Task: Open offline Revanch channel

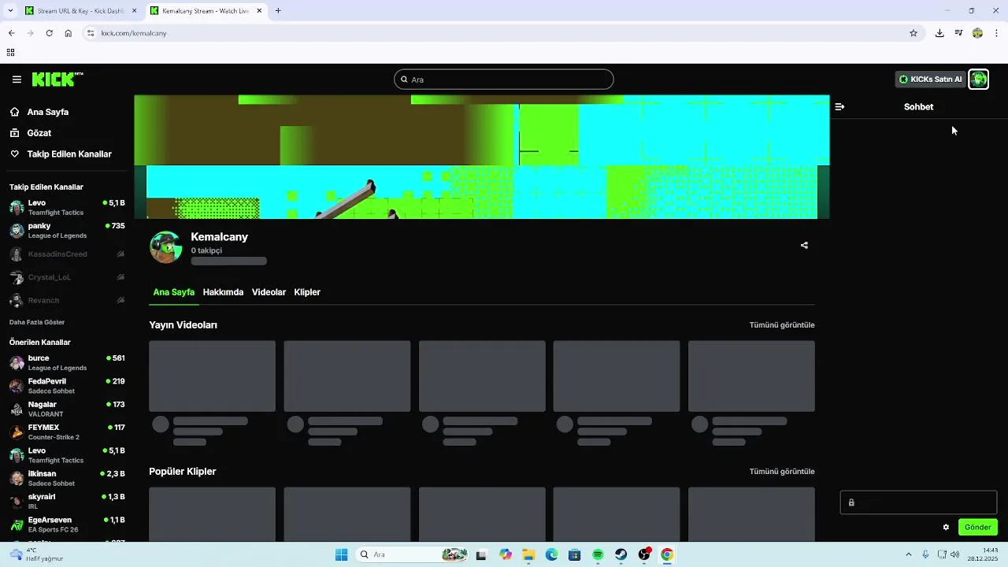Action: (x=67, y=300)
